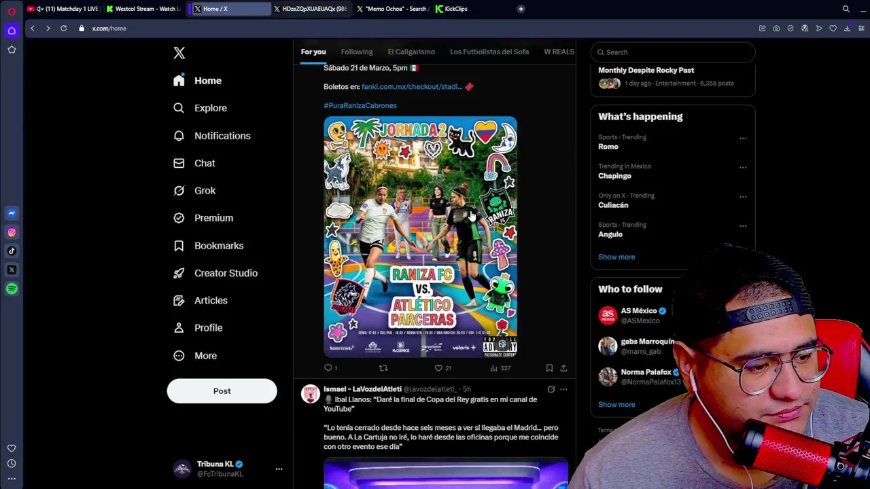The image size is (870, 489).
Task: Open more options for Angulo trend
Action: point(743,226)
